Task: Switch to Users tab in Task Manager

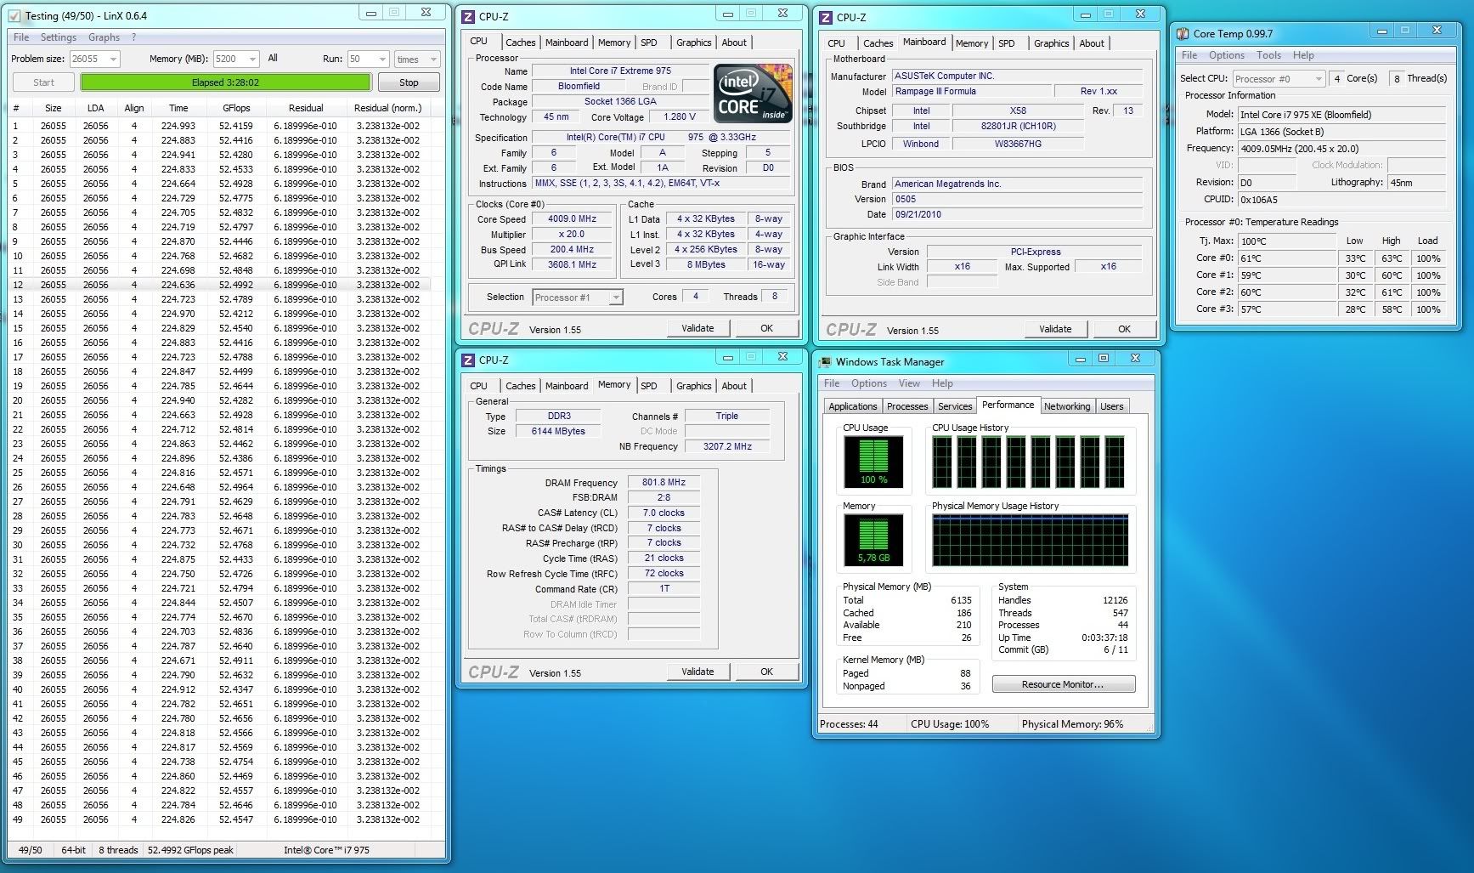Action: click(1112, 406)
